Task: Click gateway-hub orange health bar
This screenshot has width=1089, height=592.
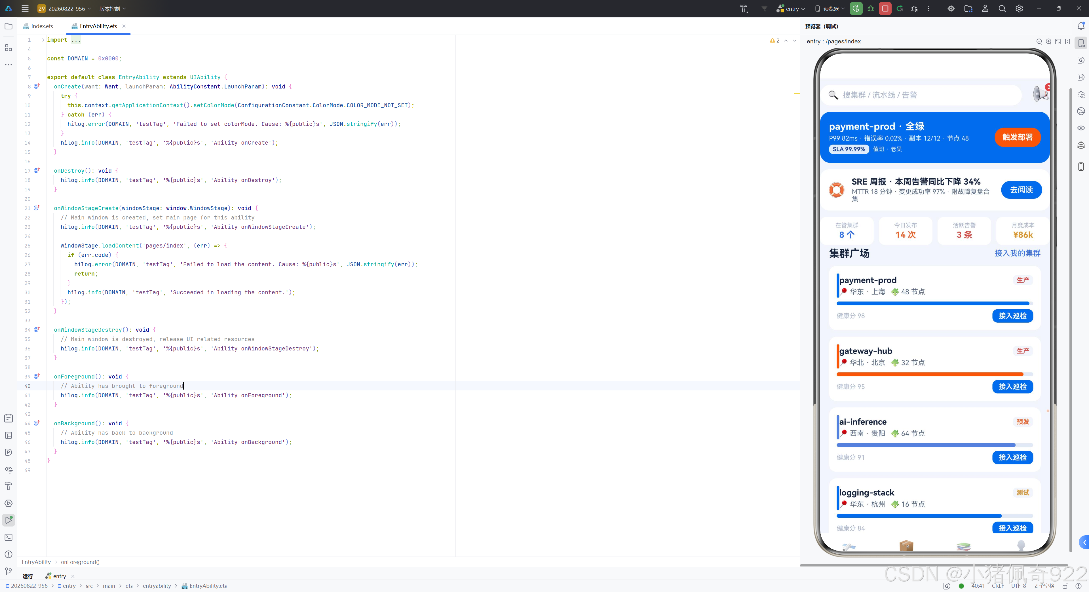Action: (935, 374)
